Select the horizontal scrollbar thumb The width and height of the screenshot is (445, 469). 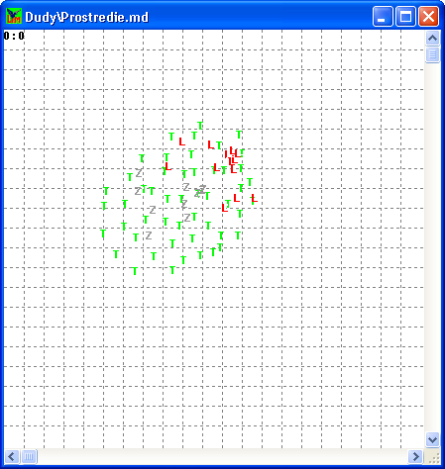29,456
